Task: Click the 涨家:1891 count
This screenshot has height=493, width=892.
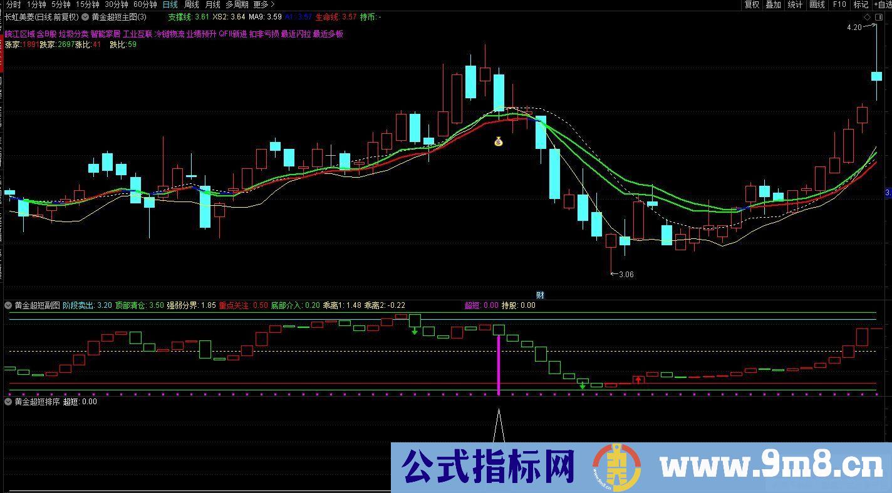Action: 21,45
